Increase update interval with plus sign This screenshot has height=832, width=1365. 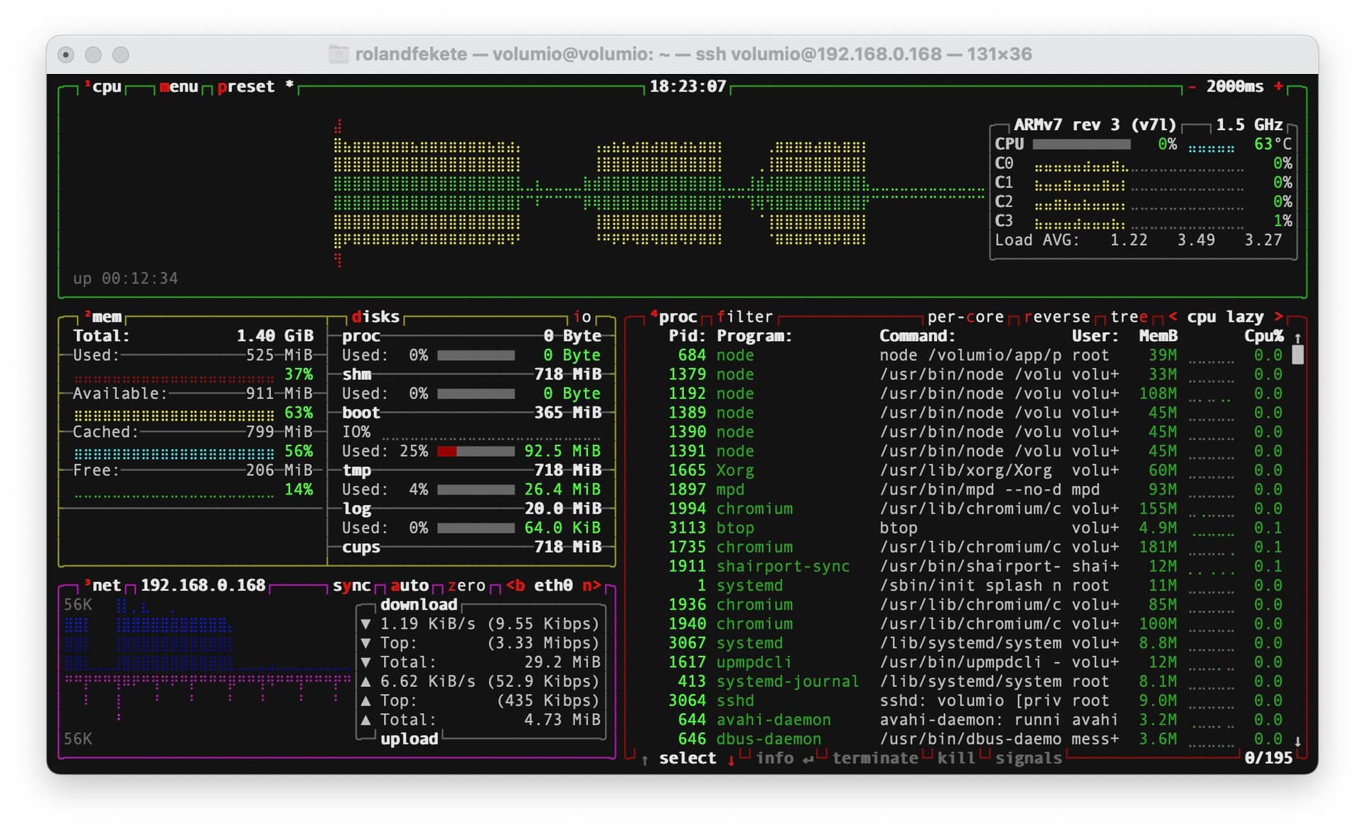pos(1279,87)
